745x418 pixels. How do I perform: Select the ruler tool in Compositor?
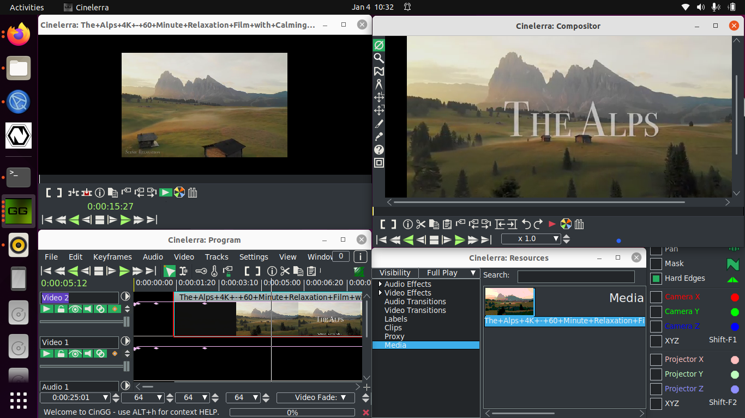[378, 84]
